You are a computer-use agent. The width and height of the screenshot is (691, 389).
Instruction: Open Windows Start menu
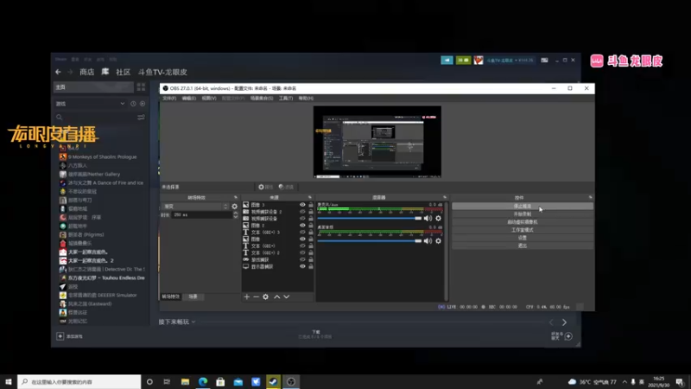point(9,381)
